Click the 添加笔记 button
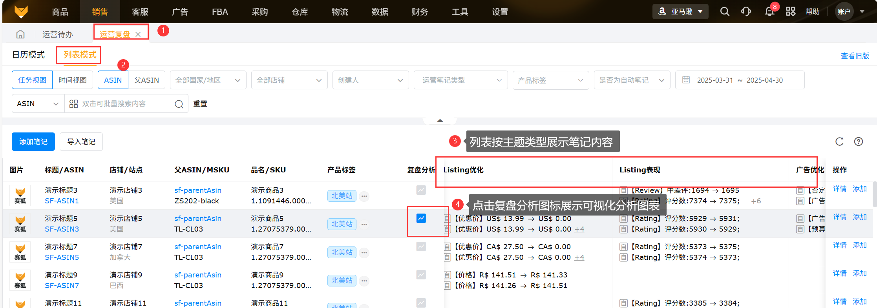The height and width of the screenshot is (308, 877). tap(33, 141)
